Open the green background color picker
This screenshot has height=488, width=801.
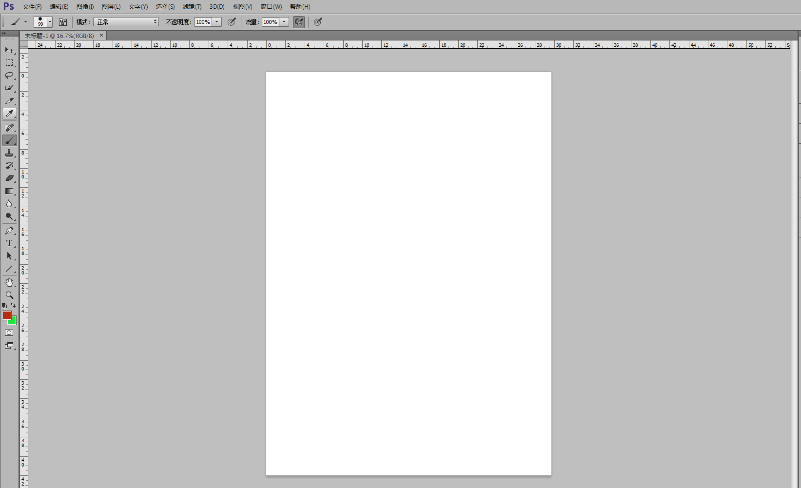(x=14, y=321)
